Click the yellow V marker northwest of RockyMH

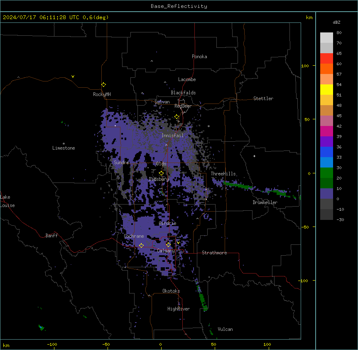tap(73, 76)
